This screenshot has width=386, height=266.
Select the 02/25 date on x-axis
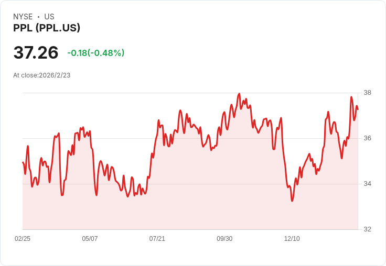pyautogui.click(x=23, y=239)
